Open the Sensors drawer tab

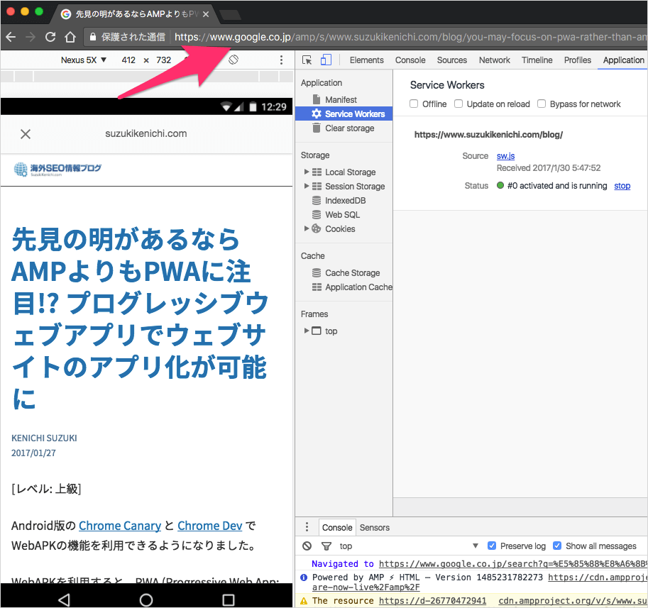[375, 527]
